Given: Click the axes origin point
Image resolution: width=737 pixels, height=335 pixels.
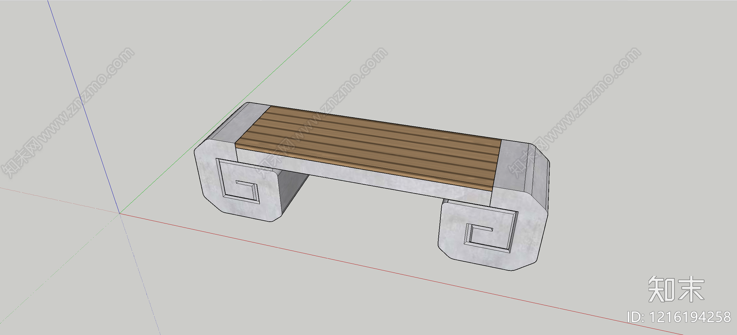Looking at the screenshot, I should (x=120, y=213).
